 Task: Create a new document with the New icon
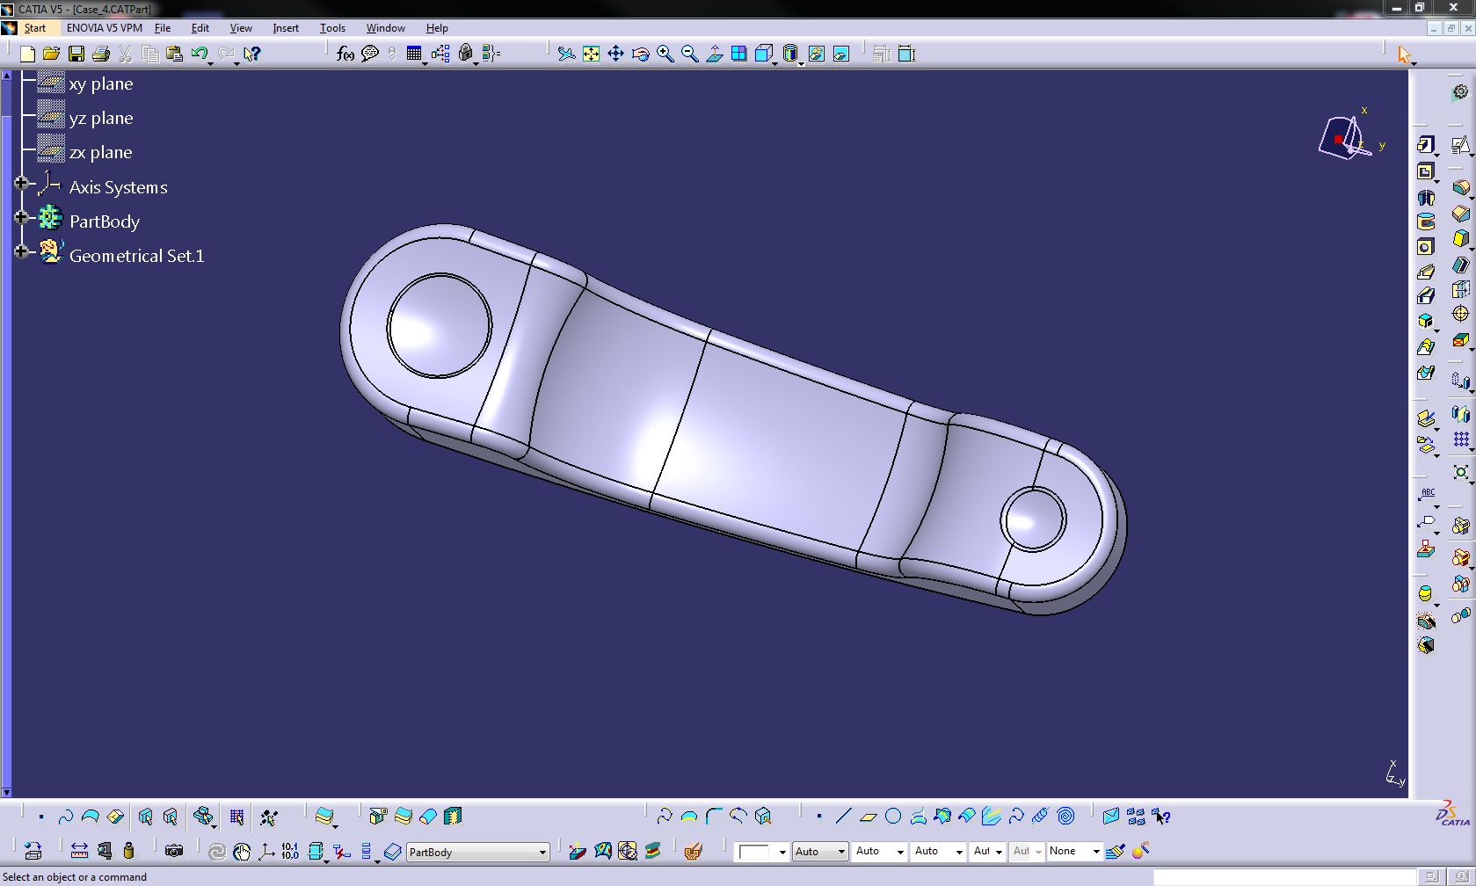27,54
